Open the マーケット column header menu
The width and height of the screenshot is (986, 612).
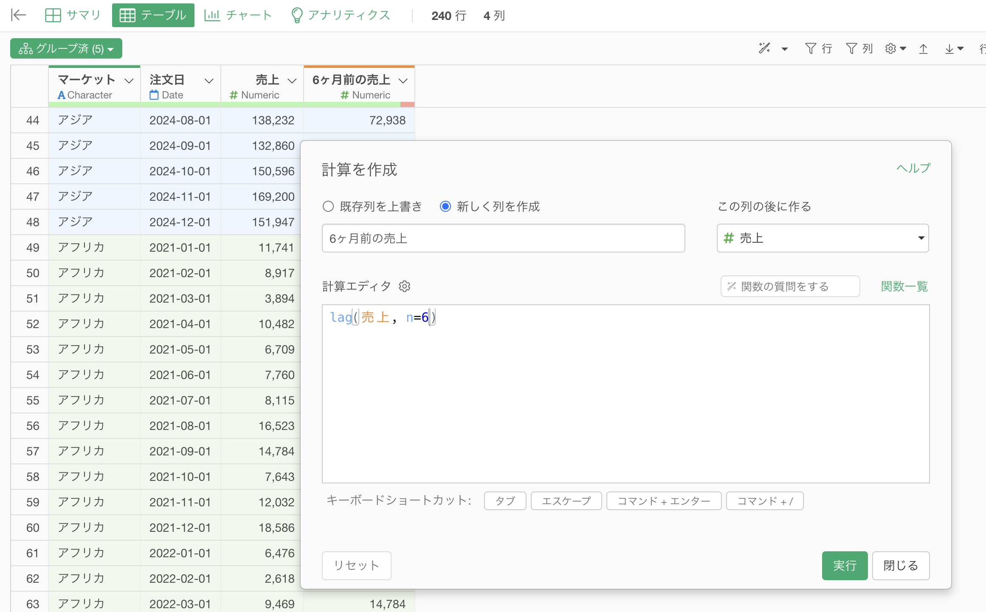pos(129,81)
